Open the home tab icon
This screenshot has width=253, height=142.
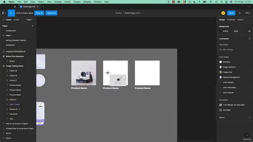(x=15, y=7)
